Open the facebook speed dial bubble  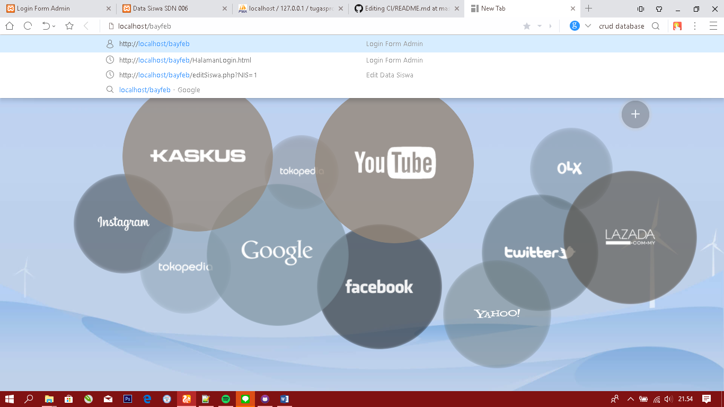[379, 287]
